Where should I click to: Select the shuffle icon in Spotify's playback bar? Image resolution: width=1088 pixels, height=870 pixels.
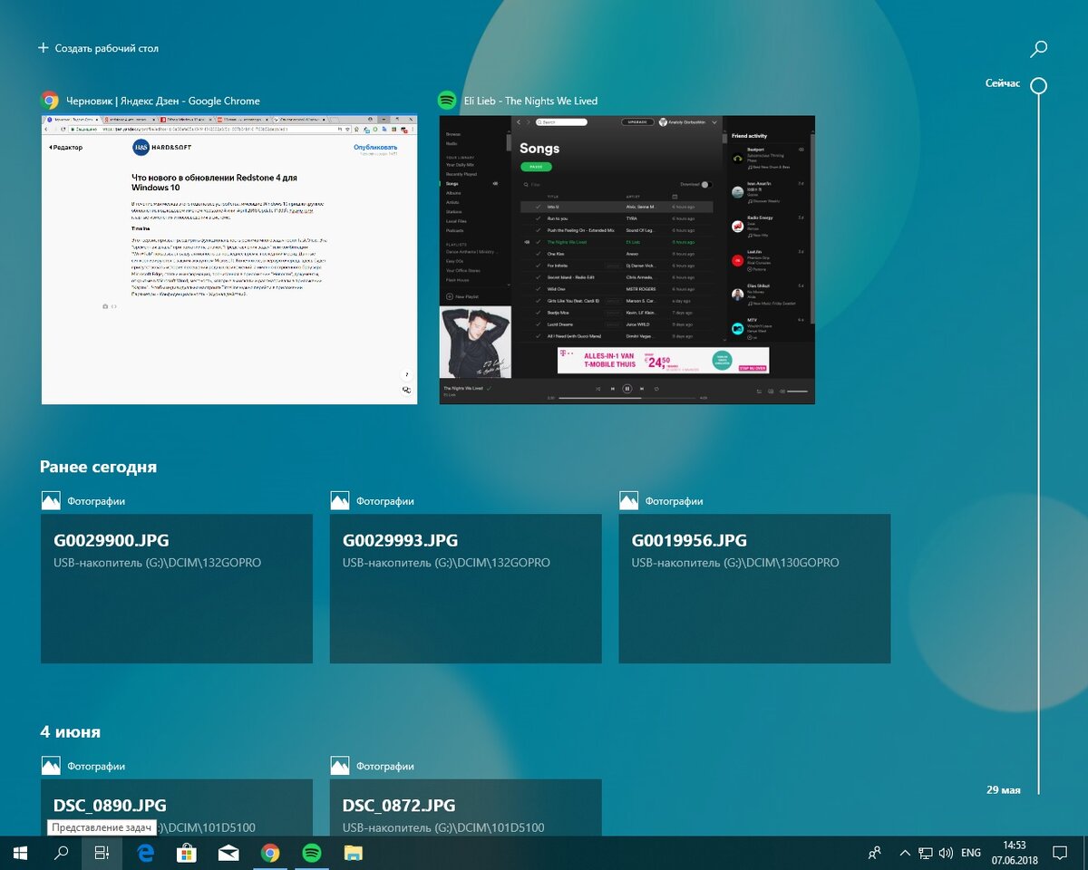[x=598, y=388]
